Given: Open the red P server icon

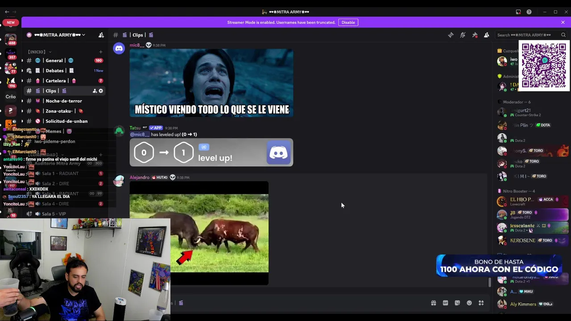Looking at the screenshot, I should point(11,111).
